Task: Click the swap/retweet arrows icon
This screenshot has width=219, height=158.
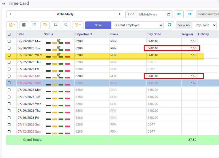Action: click(55, 25)
